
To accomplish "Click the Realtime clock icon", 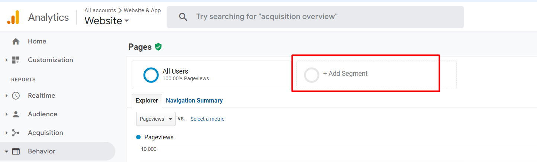I will [x=16, y=95].
